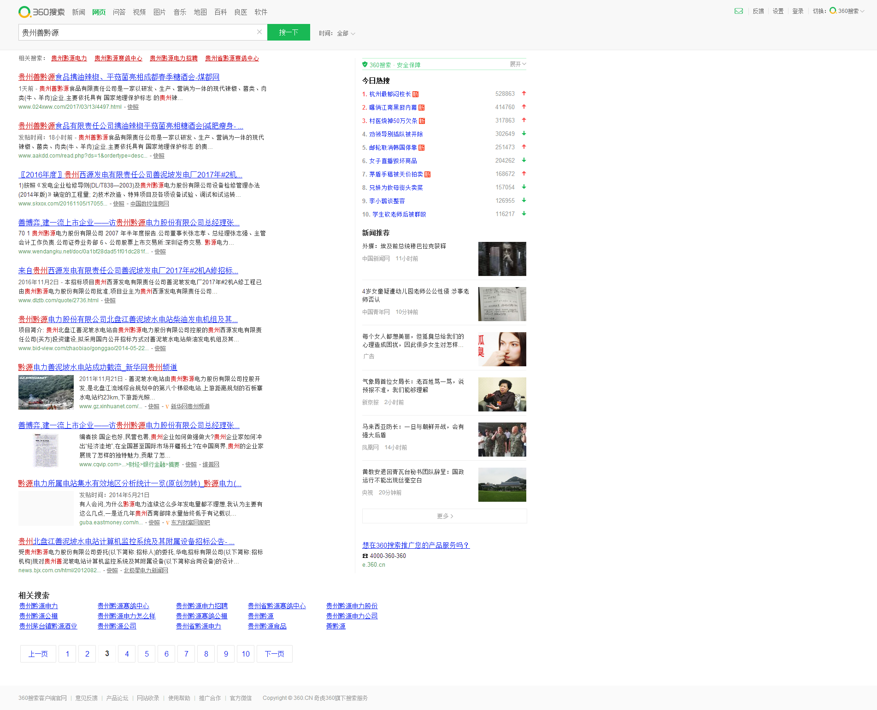Click bottom related search 贵州黔源赛鸽中心
This screenshot has width=877, height=710.
[124, 606]
